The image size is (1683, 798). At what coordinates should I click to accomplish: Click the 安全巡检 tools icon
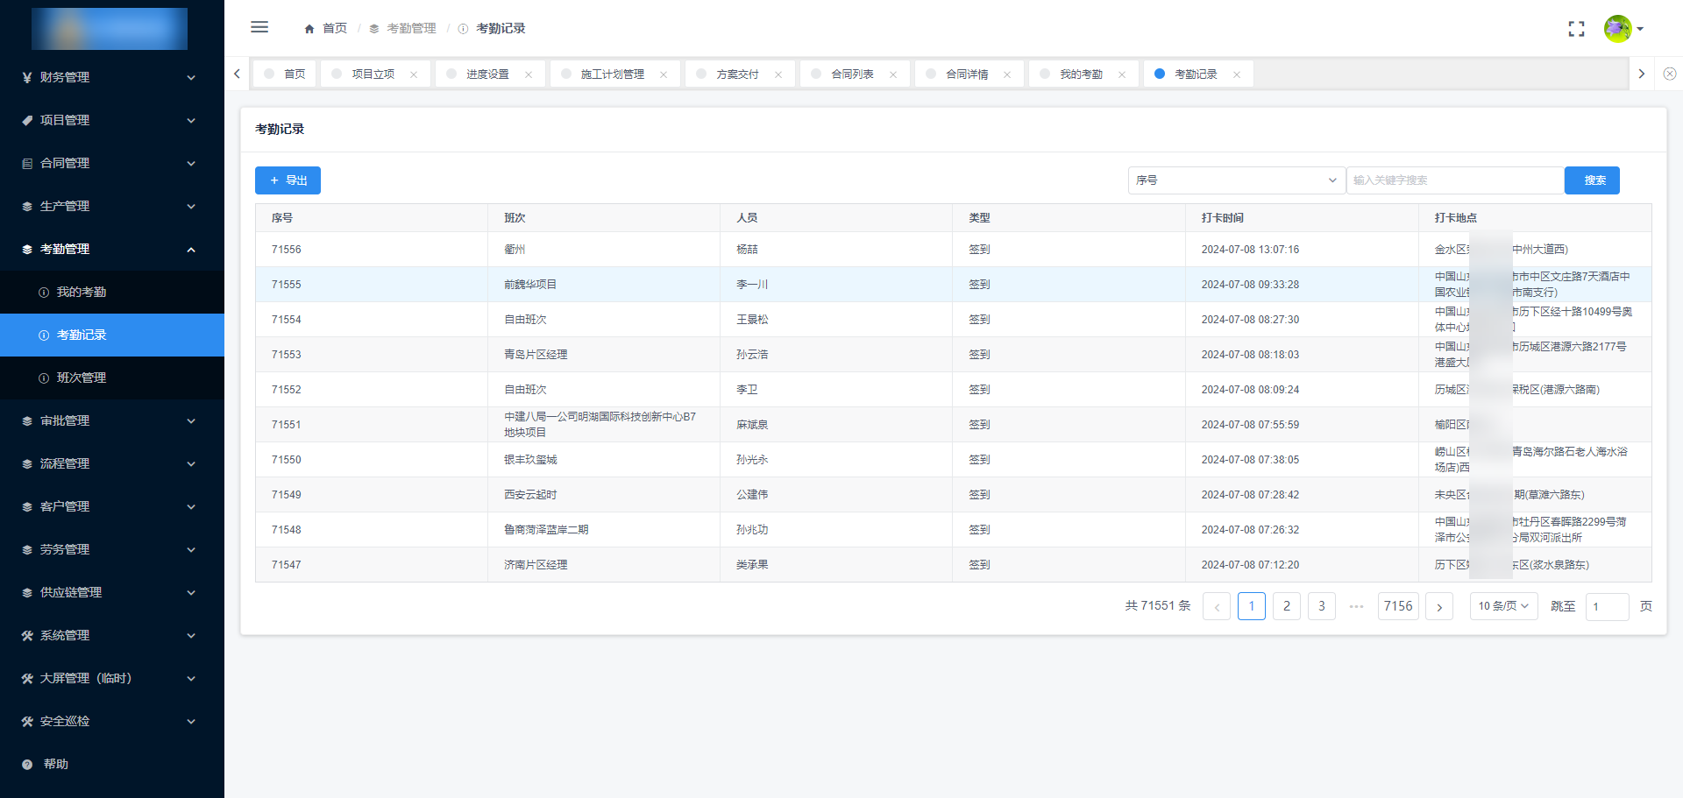pyautogui.click(x=27, y=721)
